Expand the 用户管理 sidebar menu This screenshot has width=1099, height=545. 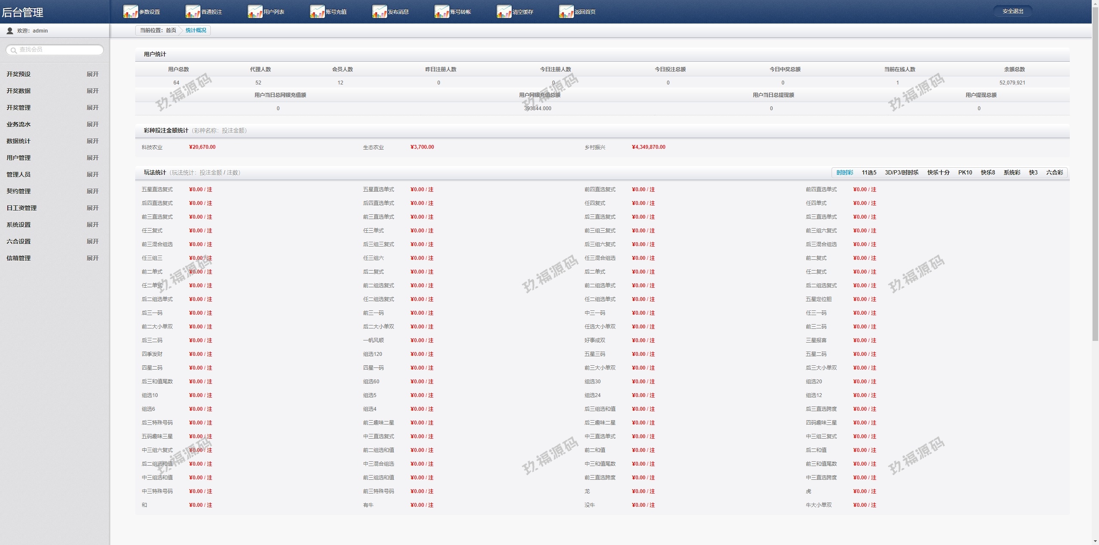point(92,158)
